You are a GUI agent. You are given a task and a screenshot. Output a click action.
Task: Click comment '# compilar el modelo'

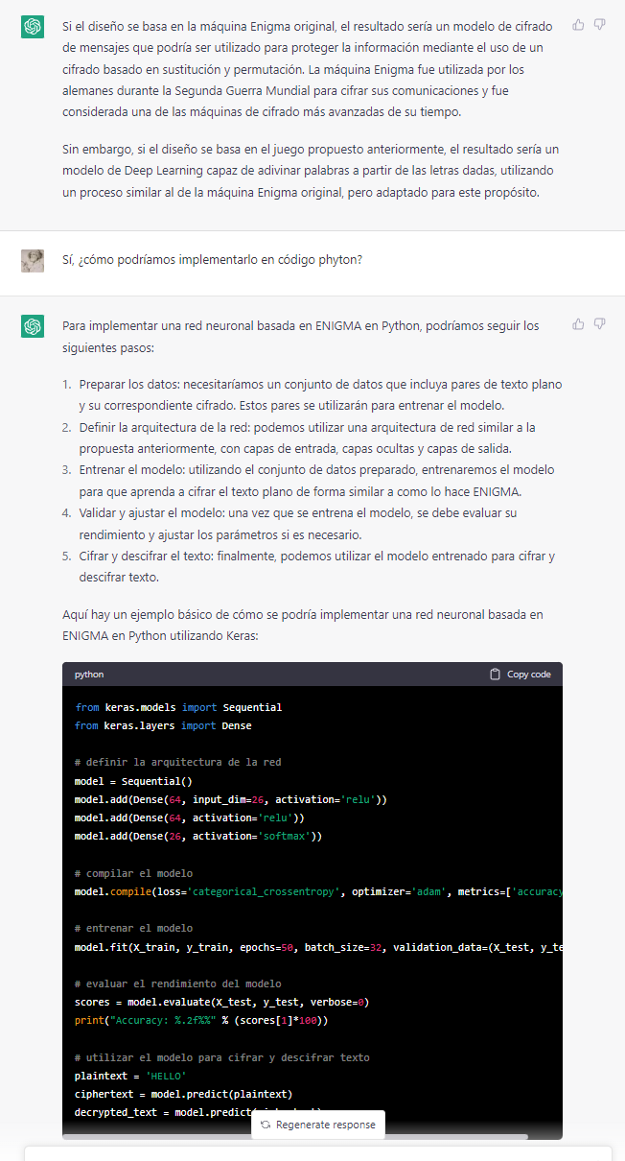pyautogui.click(x=133, y=873)
